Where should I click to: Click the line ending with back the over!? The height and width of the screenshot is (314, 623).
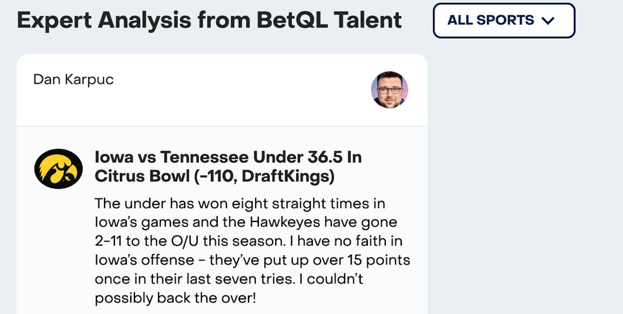175,298
